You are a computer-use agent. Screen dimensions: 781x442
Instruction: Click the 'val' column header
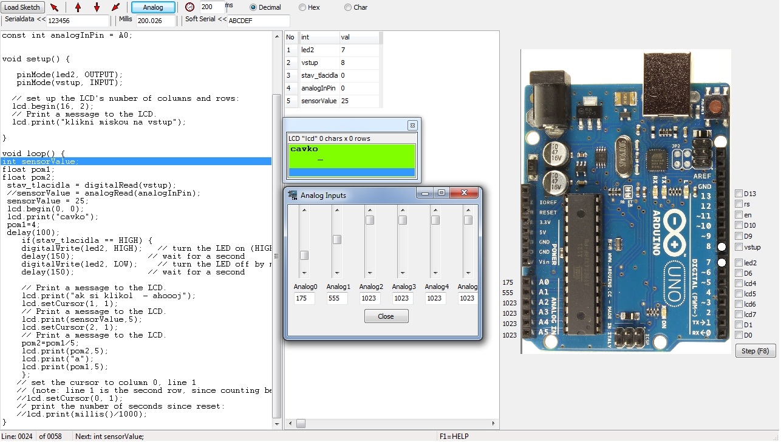pyautogui.click(x=360, y=38)
